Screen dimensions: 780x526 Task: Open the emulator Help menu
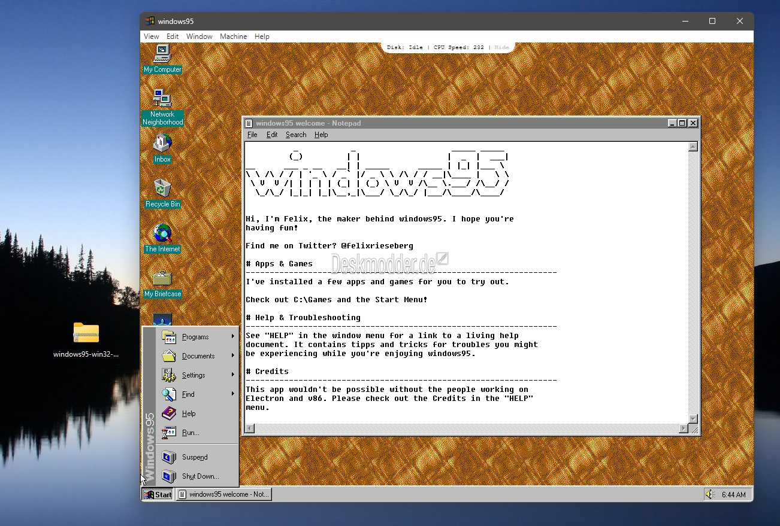(x=262, y=37)
